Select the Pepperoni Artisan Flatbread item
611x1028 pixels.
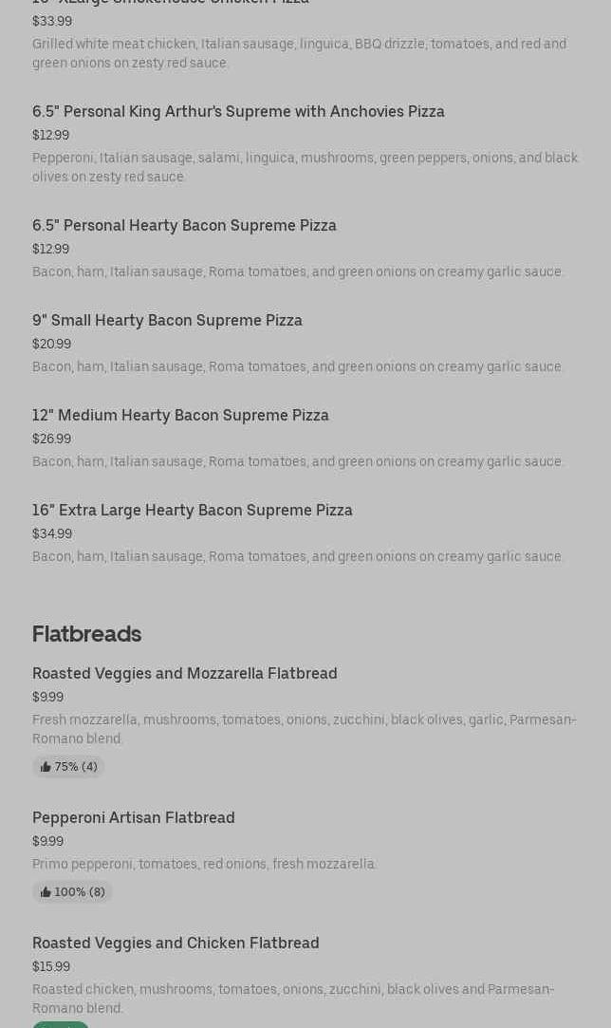coord(134,818)
